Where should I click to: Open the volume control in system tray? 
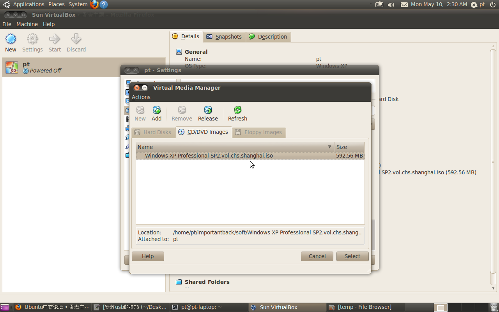point(391,5)
